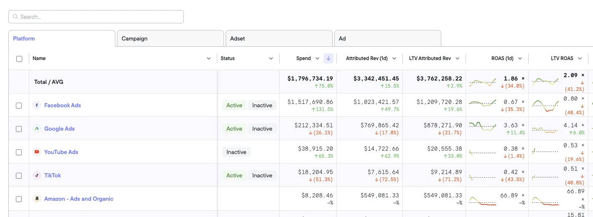Screen dimensions: 593x217
Task: Open Facebook Ads ROAS (1d) sparkline chart
Action: point(483,103)
